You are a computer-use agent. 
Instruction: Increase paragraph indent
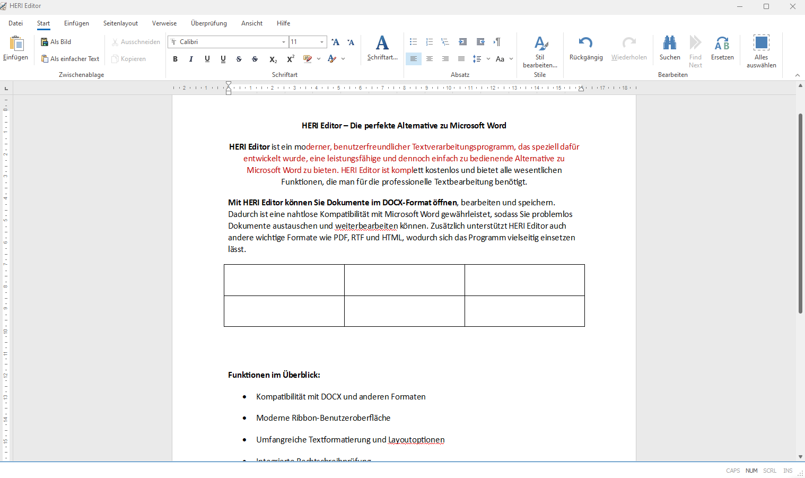pos(480,42)
